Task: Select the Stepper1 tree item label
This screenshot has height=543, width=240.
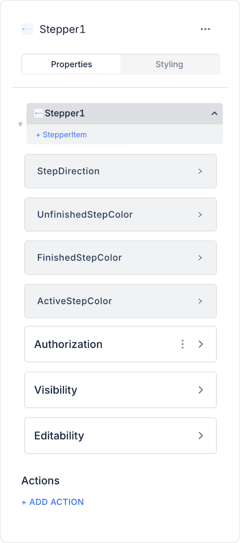Action: (65, 113)
